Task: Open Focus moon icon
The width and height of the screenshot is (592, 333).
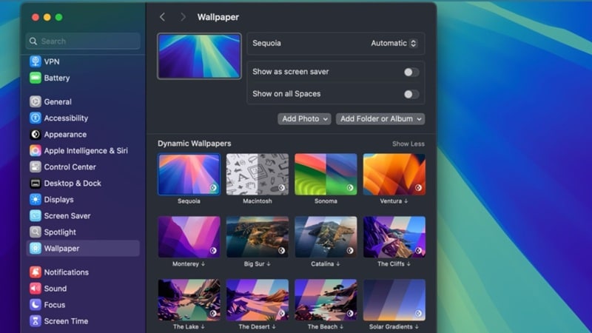Action: point(35,304)
